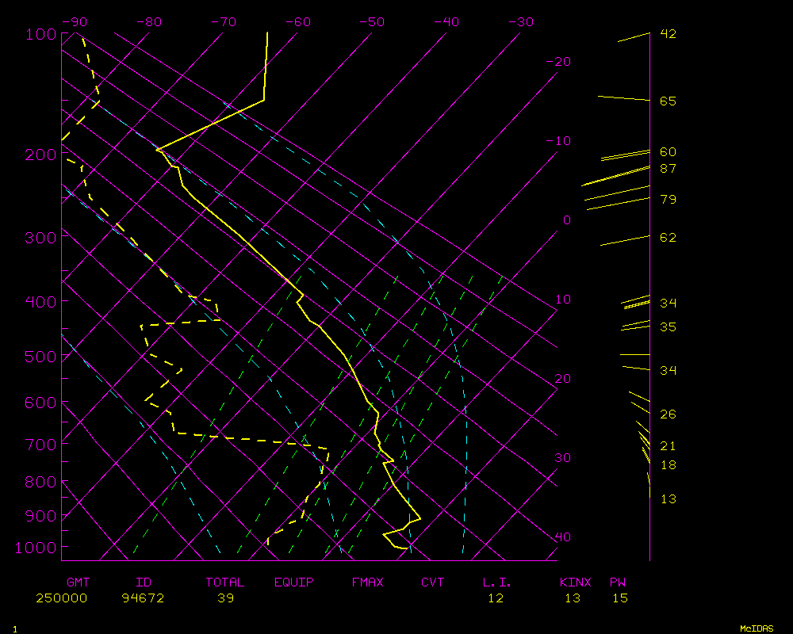The image size is (793, 634).
Task: Click the McIDAS label in the corner
Action: tap(757, 628)
